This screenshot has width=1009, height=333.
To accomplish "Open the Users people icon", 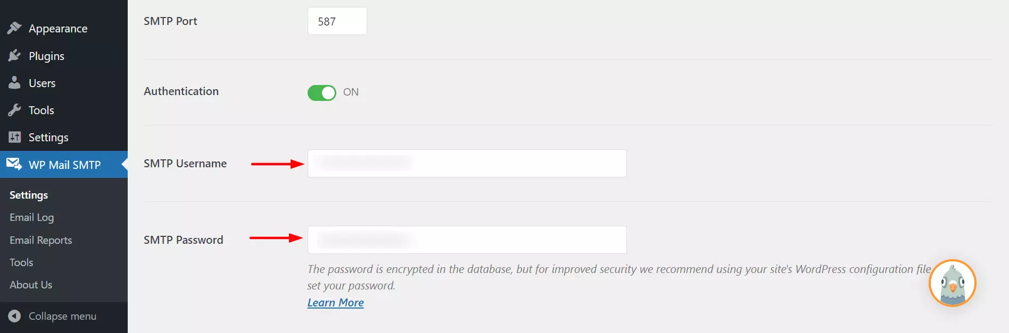I will [14, 83].
